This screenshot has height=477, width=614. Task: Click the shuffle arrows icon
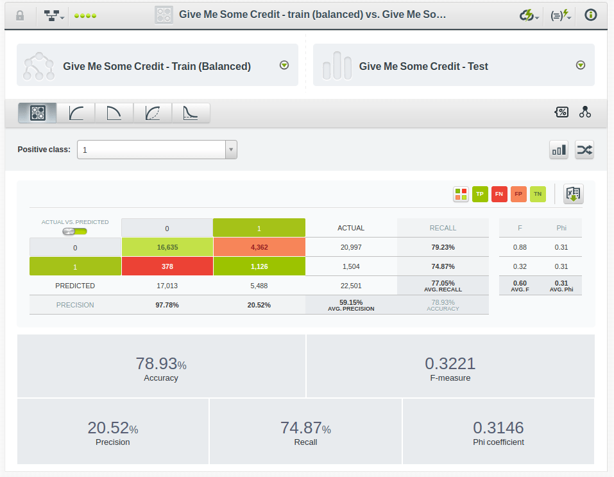(x=584, y=150)
